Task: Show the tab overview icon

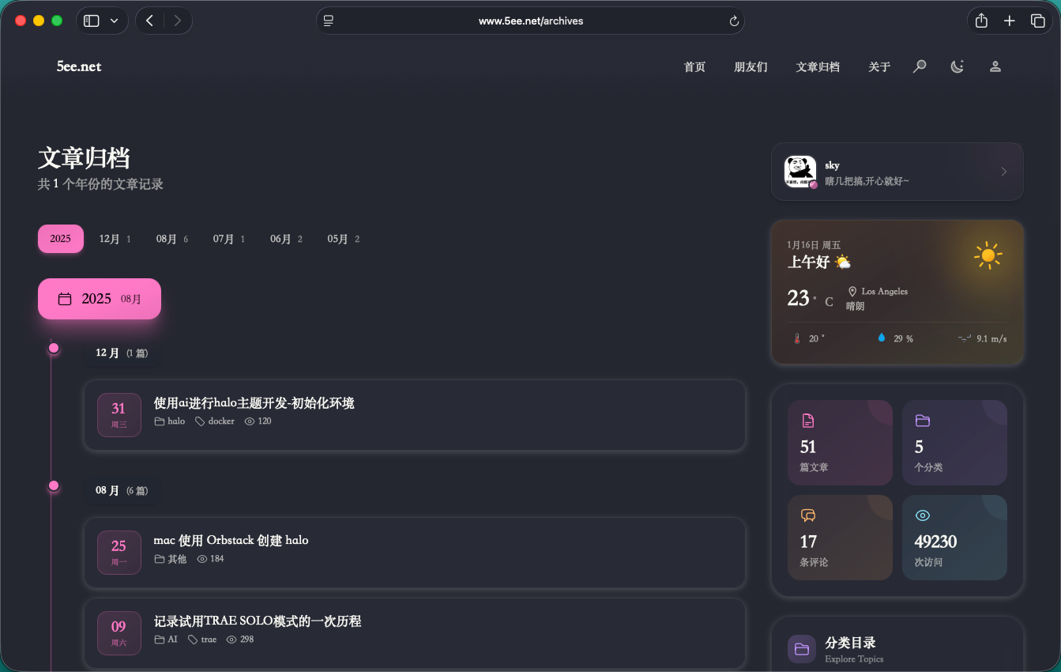Action: (x=1037, y=21)
